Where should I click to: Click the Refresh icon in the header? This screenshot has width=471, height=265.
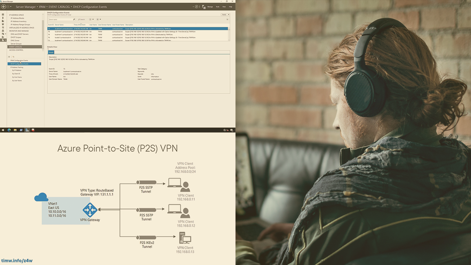click(x=196, y=7)
